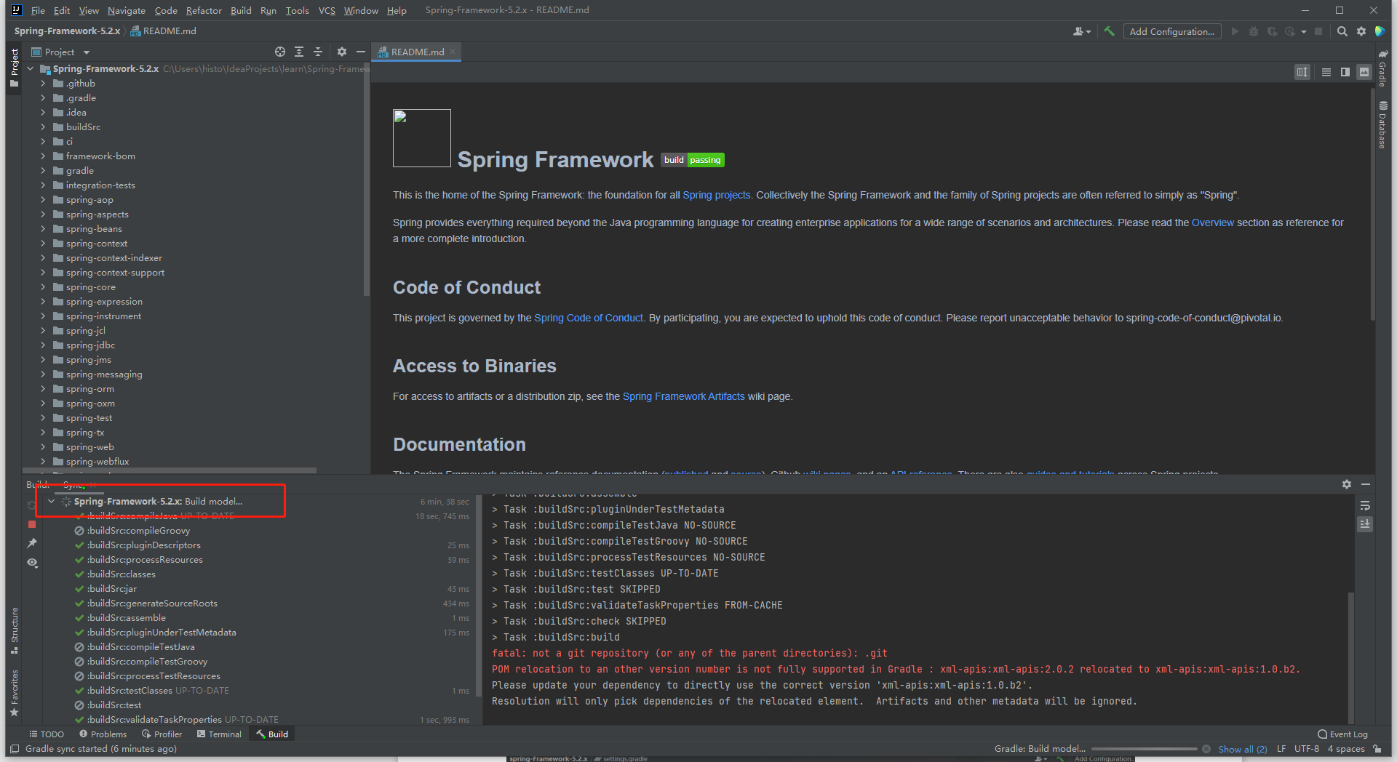Toggle the Project side tab
This screenshot has width=1397, height=762.
click(x=14, y=68)
